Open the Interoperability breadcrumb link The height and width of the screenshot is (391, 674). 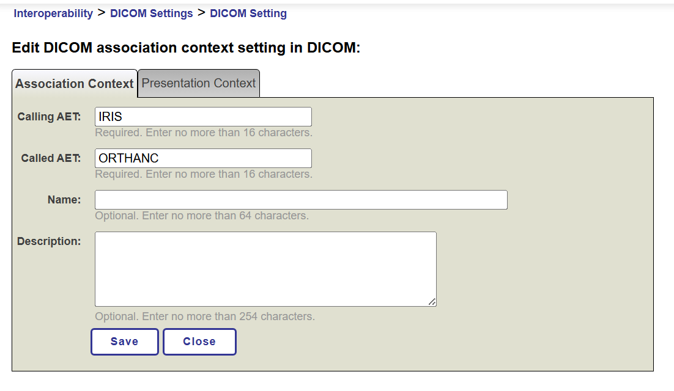click(x=53, y=13)
